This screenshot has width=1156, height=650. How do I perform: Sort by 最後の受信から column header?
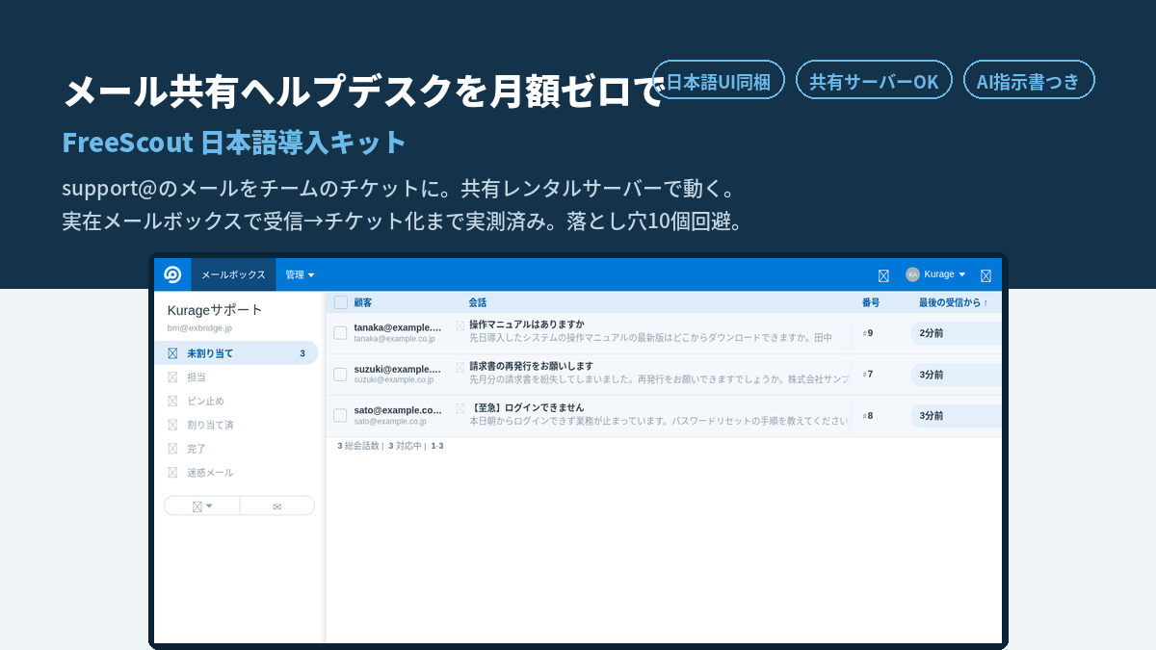(953, 302)
